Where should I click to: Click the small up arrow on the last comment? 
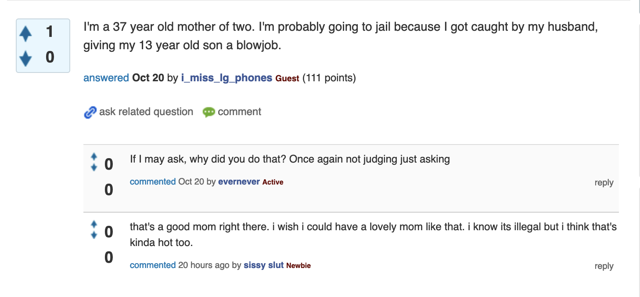[93, 224]
